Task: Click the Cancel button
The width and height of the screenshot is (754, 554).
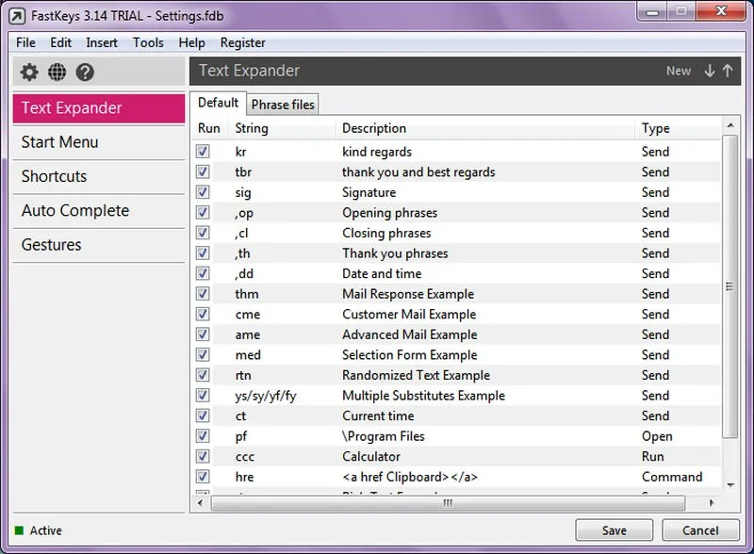Action: [700, 530]
